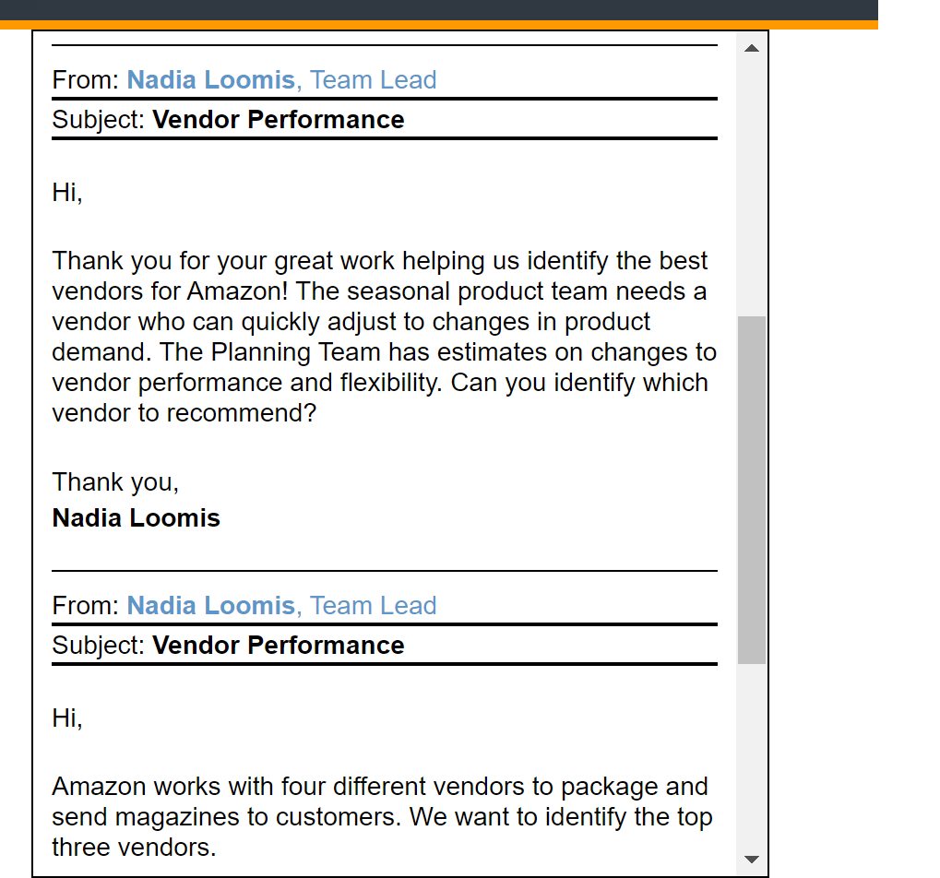Click above the scrollbar thumb
940x878 pixels.
click(751, 184)
